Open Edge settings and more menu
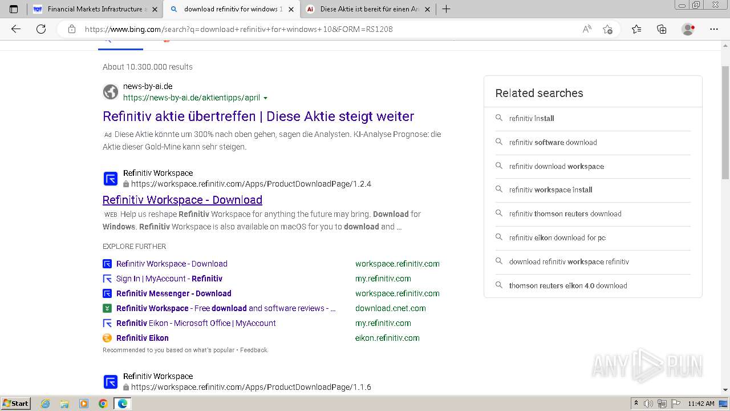 (714, 29)
